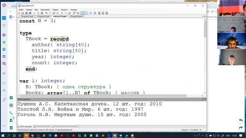The height and width of the screenshot is (138, 246).
Task: Click the 'const N = 3;' line
Action: click(38, 21)
